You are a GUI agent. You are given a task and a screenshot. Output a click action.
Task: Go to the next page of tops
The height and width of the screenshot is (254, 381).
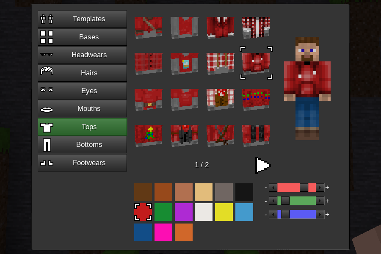[262, 165]
